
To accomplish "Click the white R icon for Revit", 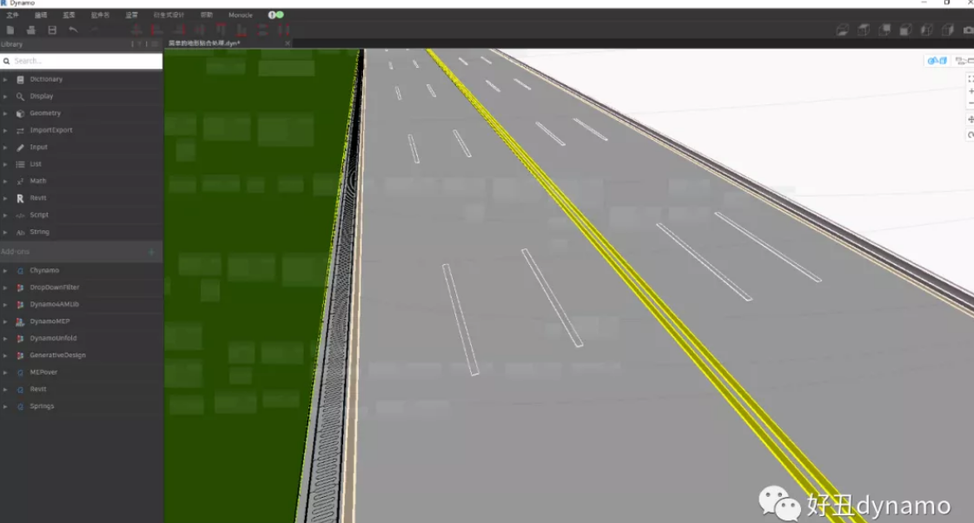I will [20, 198].
